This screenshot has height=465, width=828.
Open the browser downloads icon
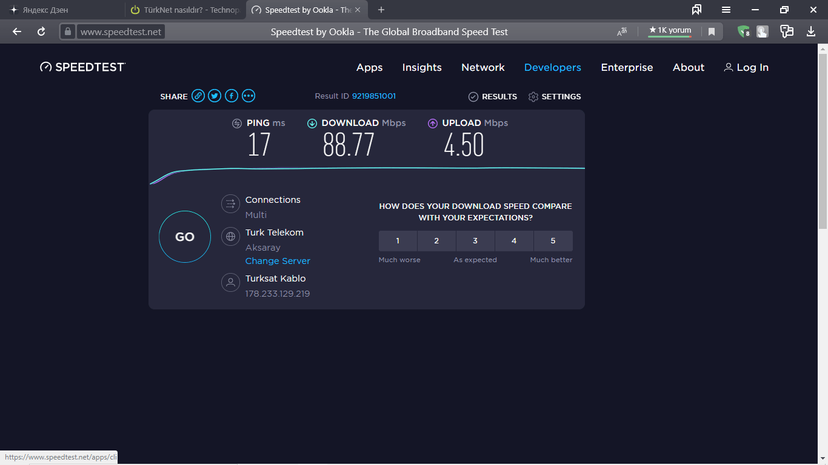click(x=811, y=31)
